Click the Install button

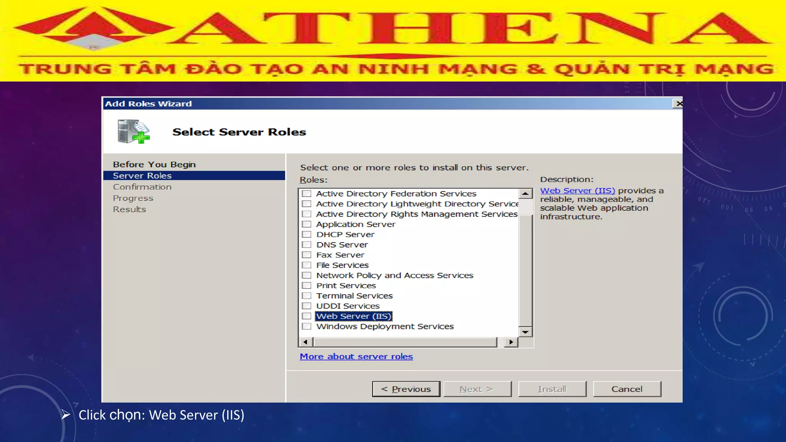click(x=552, y=389)
